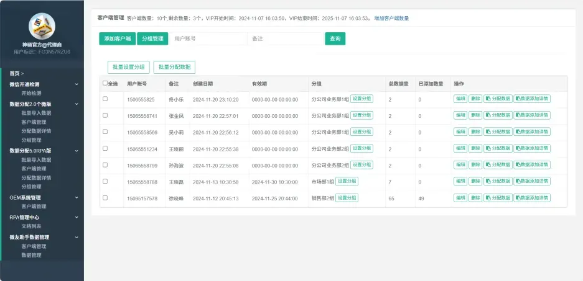This screenshot has height=281, width=583.
Task: Go to 文档列表 in the sidebar
Action: 31,226
